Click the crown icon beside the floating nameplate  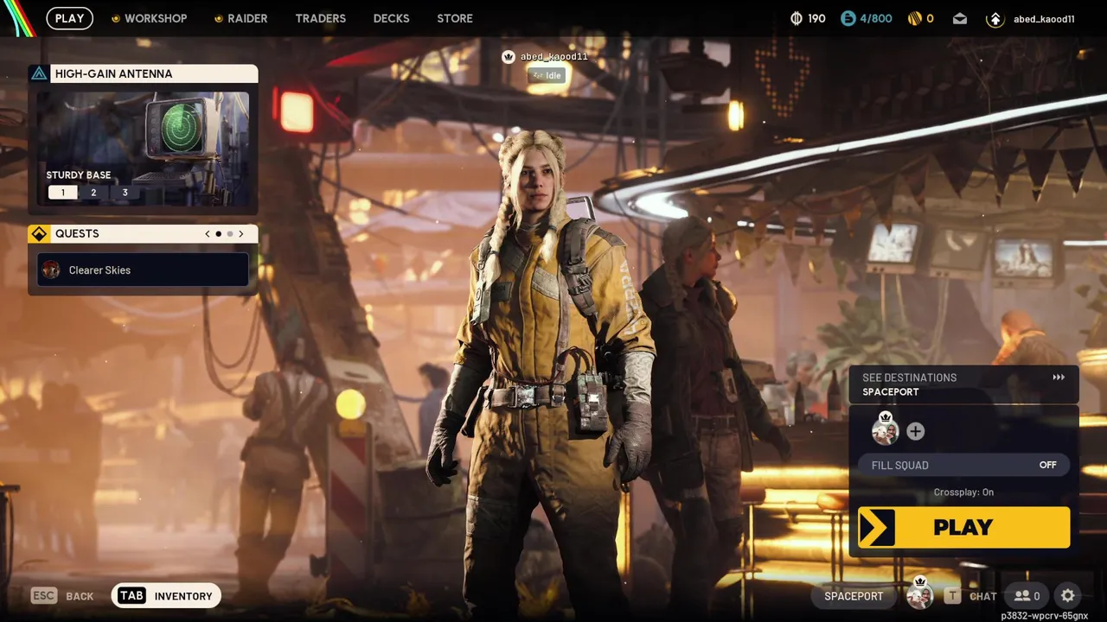[x=509, y=57]
